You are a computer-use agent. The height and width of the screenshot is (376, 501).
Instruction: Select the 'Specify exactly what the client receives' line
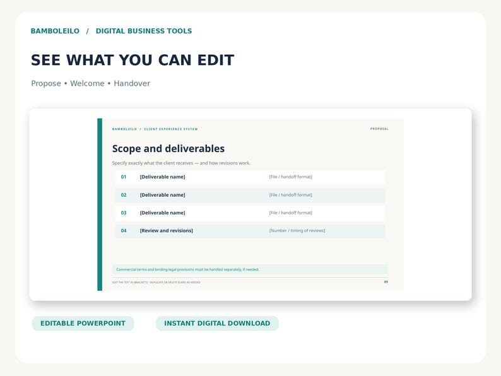point(181,163)
